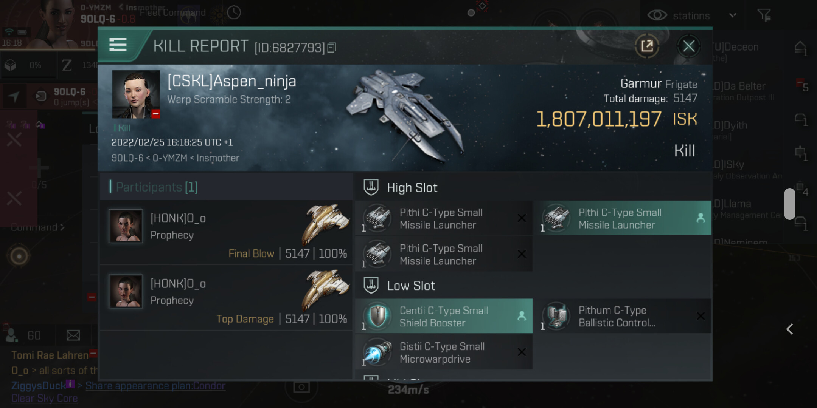817x408 pixels.
Task: Open the Fleet Command clock icon
Action: point(234,13)
